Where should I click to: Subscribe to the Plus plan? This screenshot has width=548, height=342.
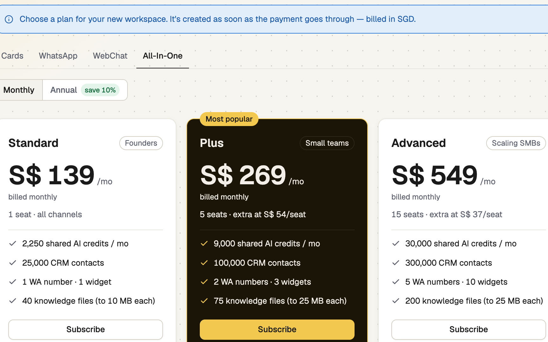[277, 329]
